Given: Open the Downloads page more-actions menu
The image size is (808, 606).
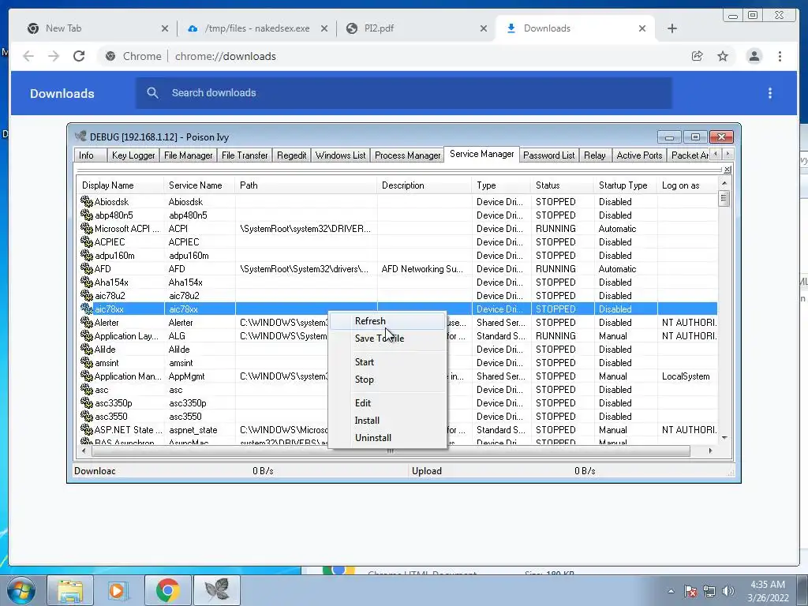Looking at the screenshot, I should click(x=770, y=93).
